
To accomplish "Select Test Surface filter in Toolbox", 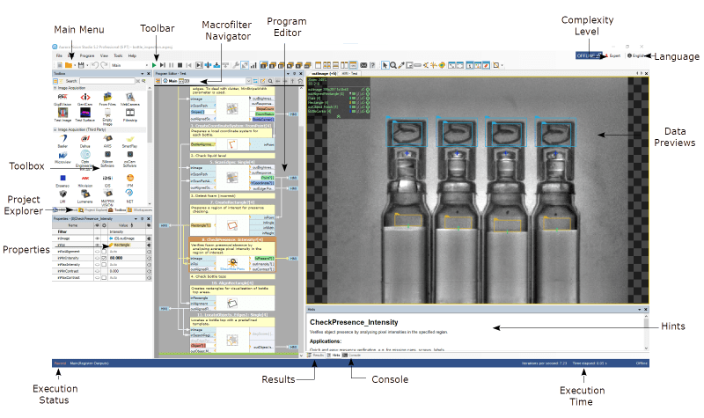I will (84, 115).
